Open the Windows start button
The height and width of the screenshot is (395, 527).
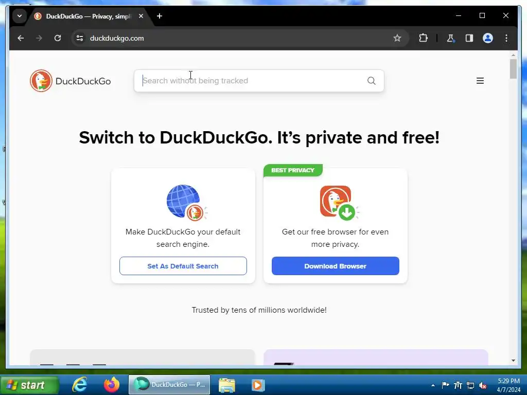29,385
